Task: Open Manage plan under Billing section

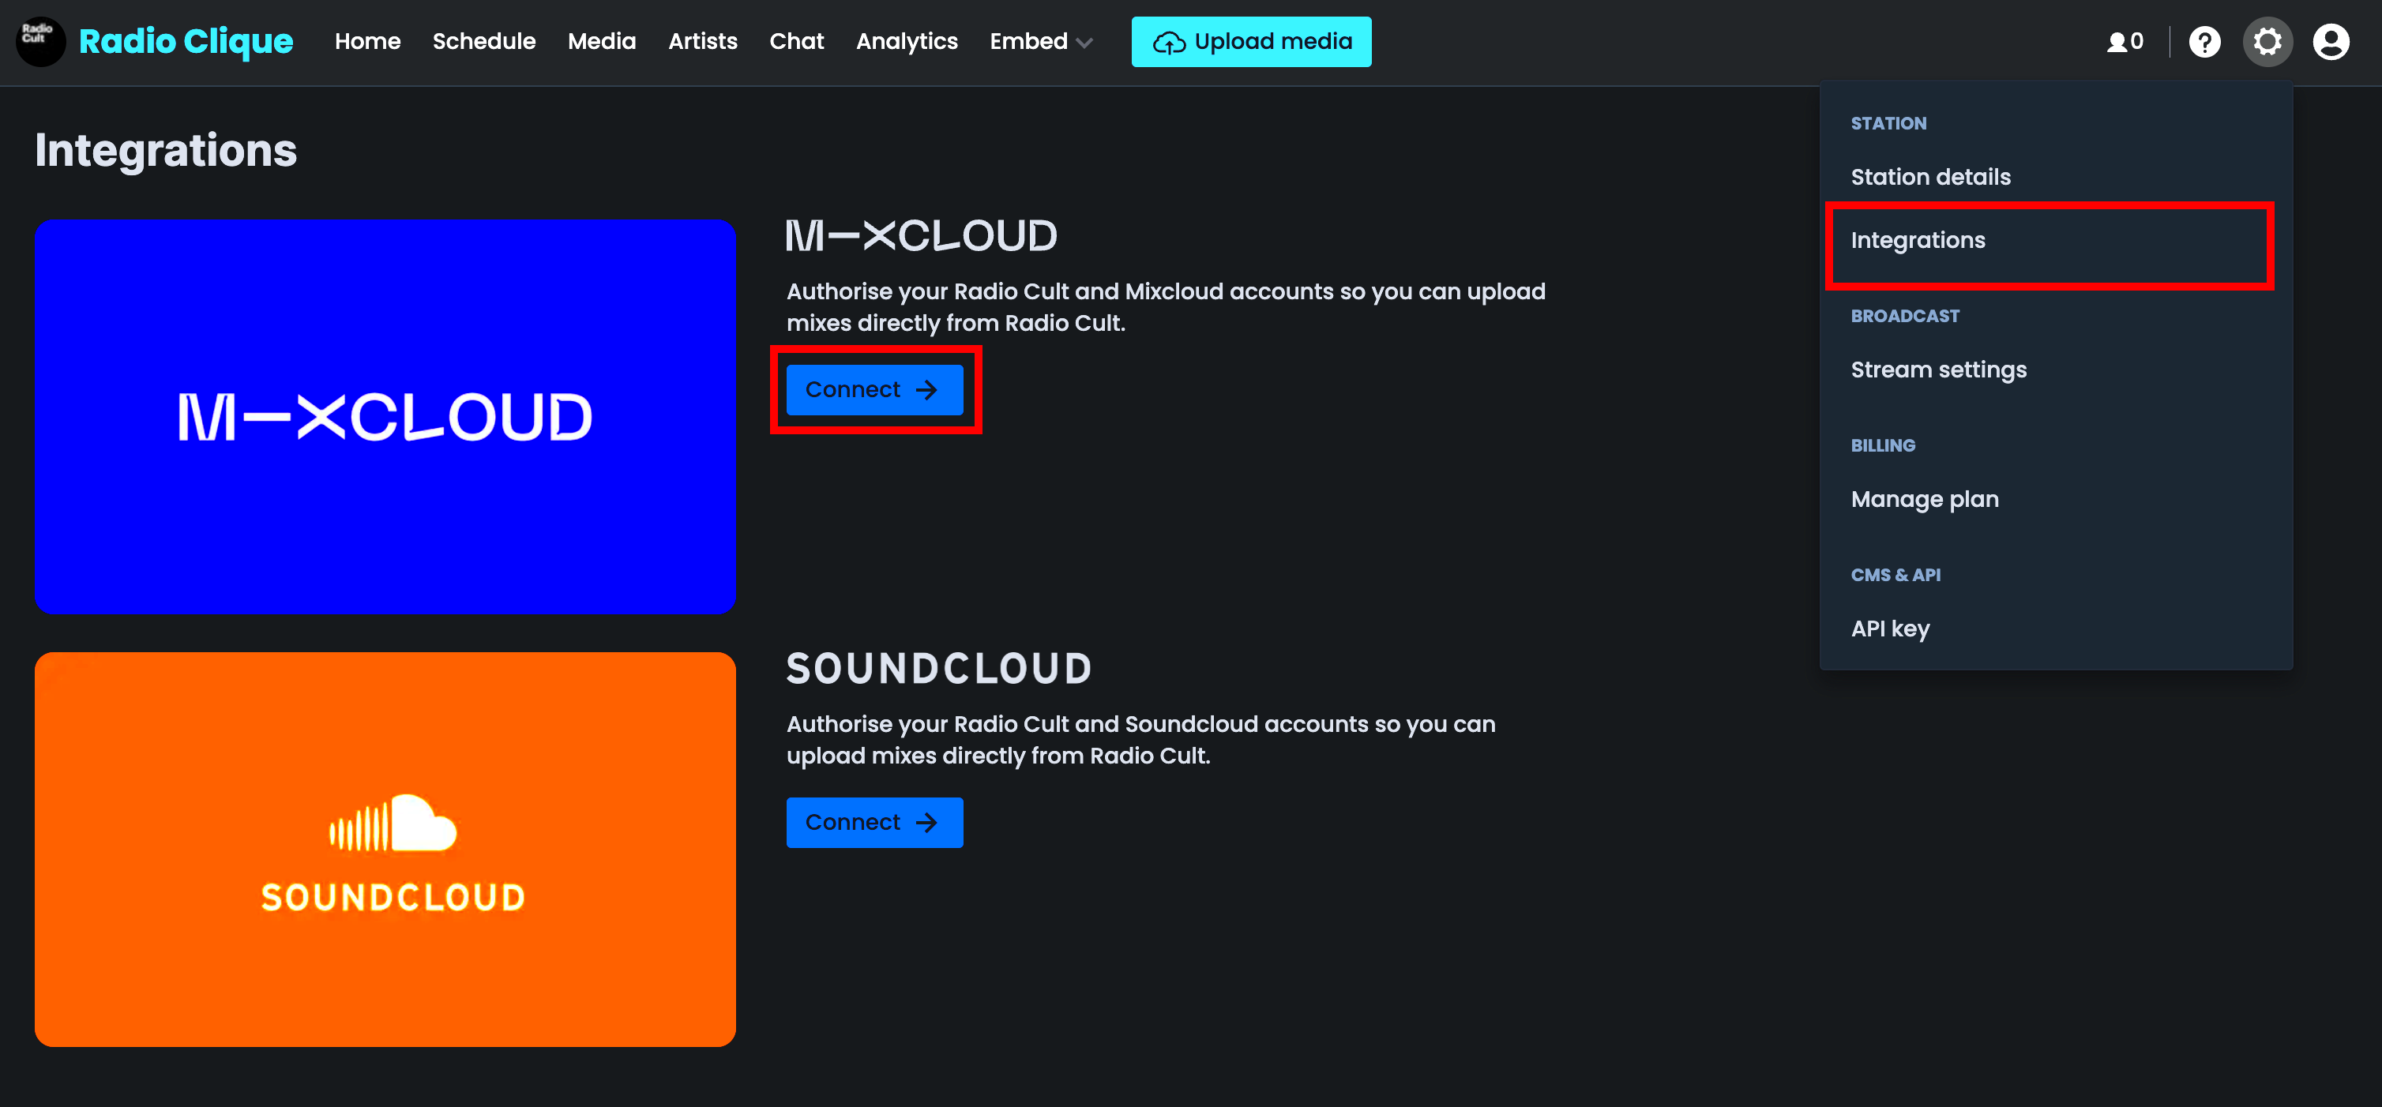Action: [1923, 500]
